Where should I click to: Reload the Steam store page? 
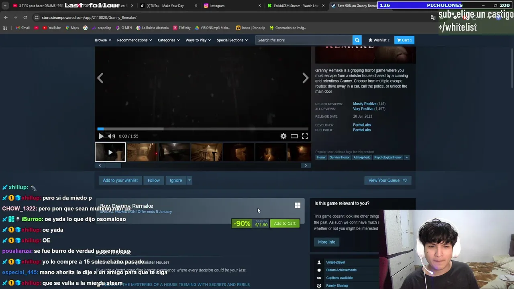25,18
